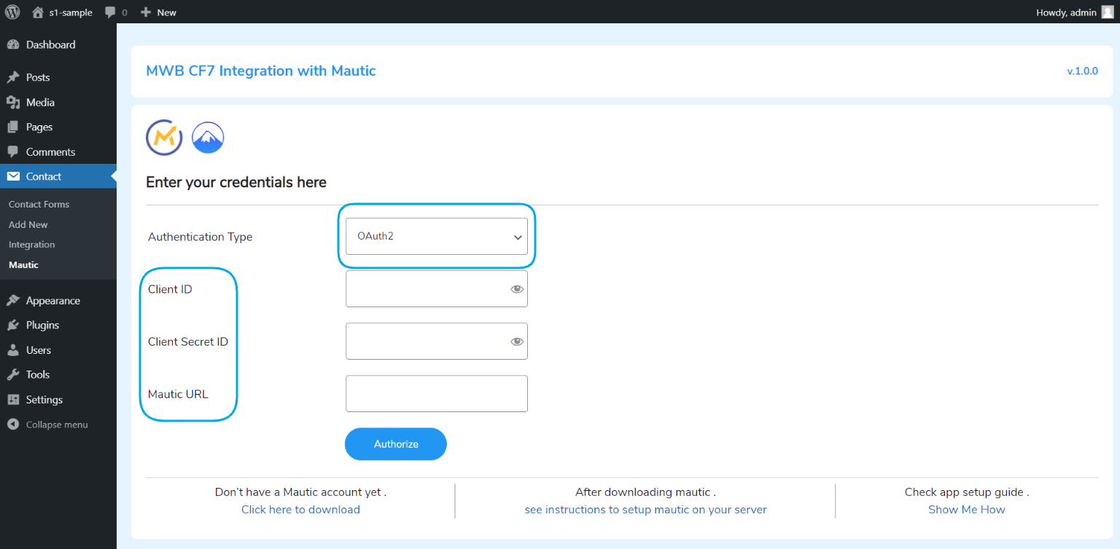Open the comments bubble in admin bar

[x=110, y=12]
